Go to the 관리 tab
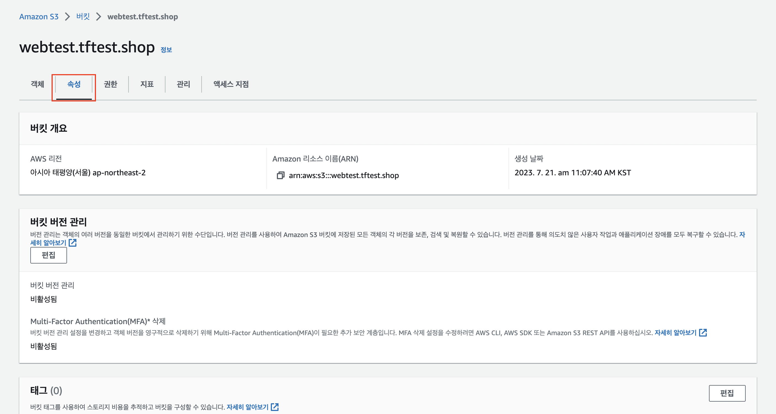776x414 pixels. 183,84
